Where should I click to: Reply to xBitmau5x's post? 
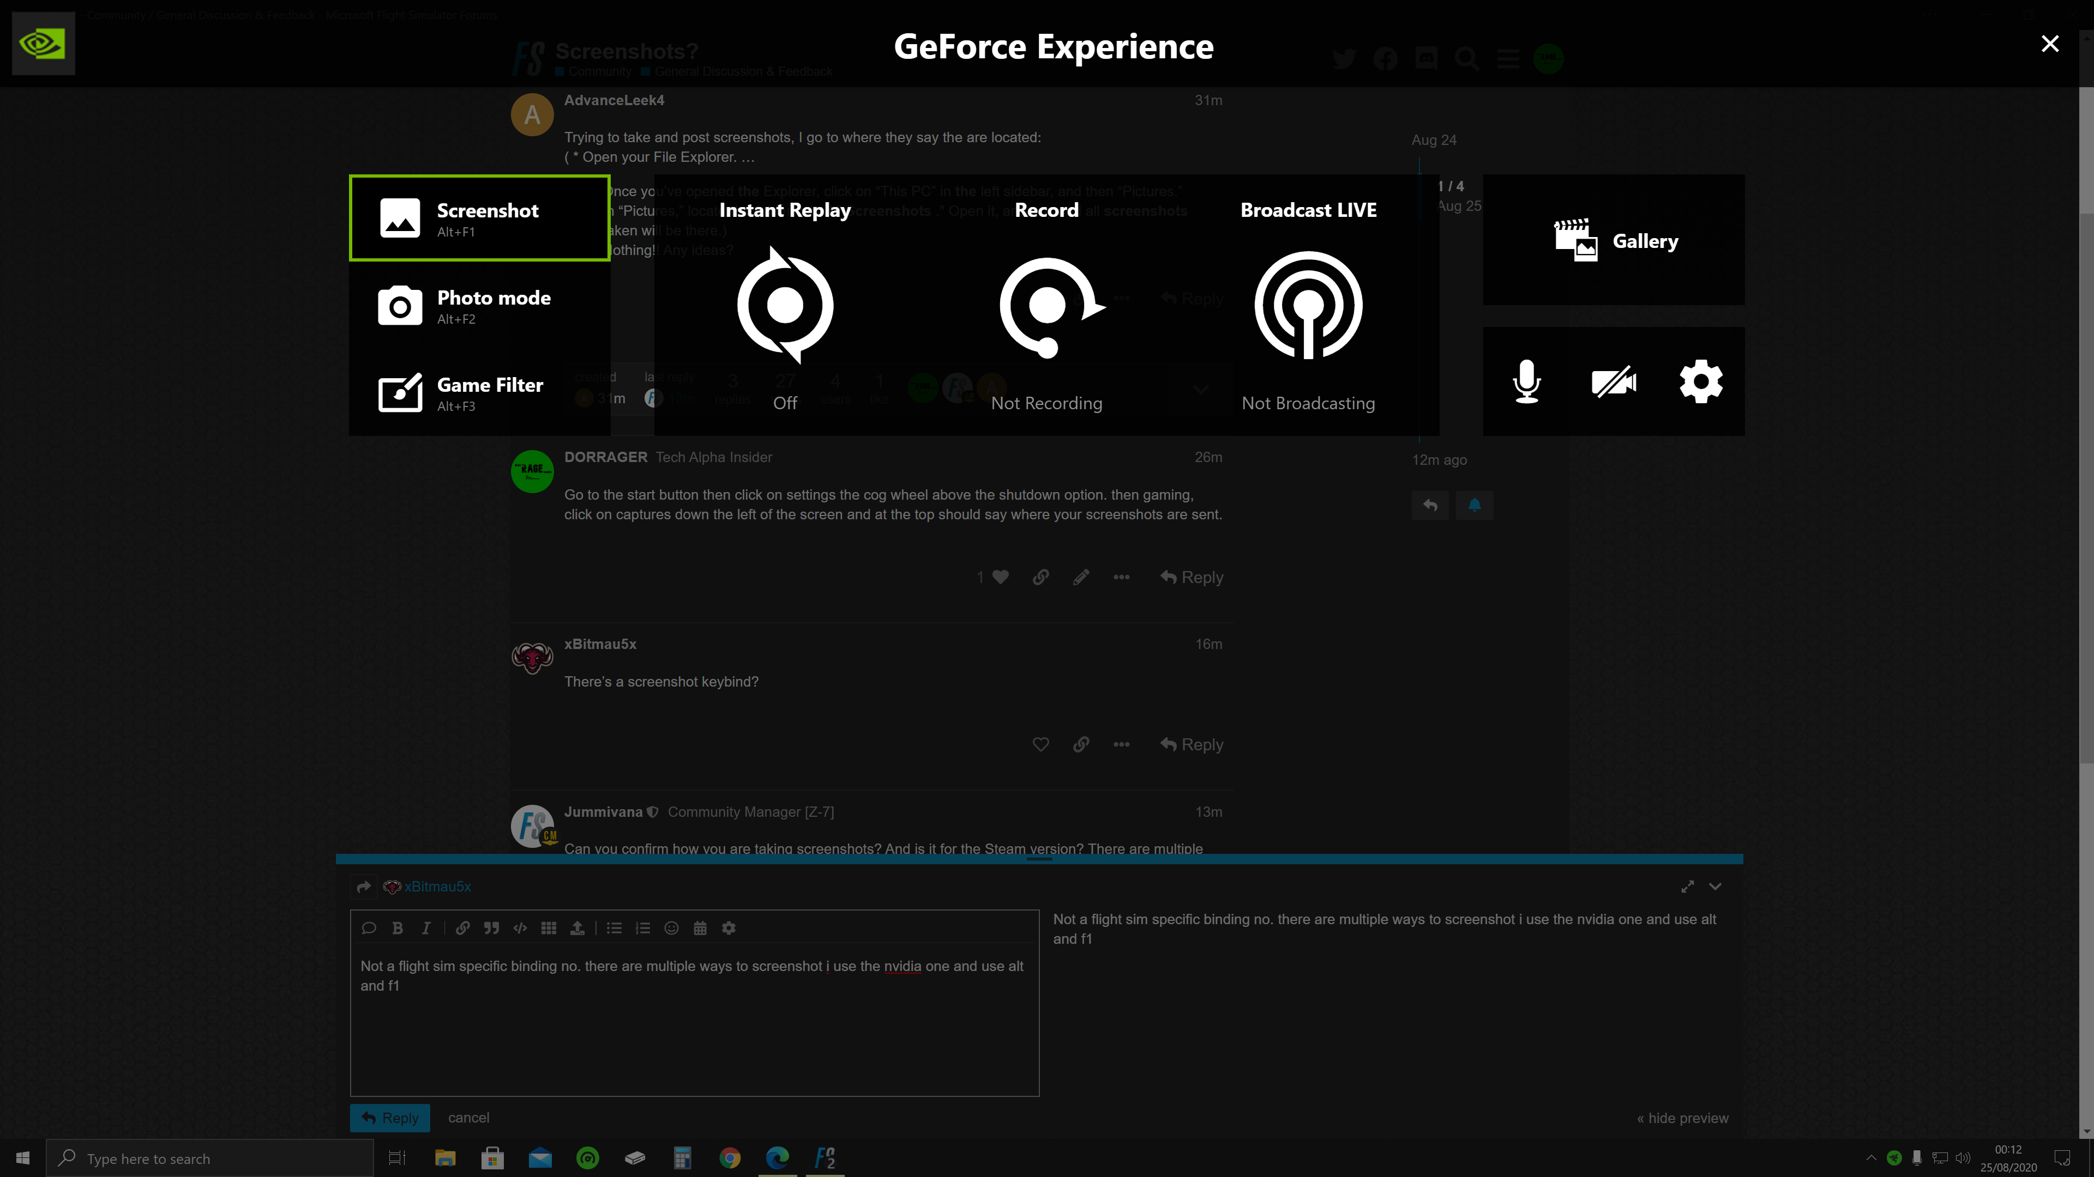tap(1192, 744)
